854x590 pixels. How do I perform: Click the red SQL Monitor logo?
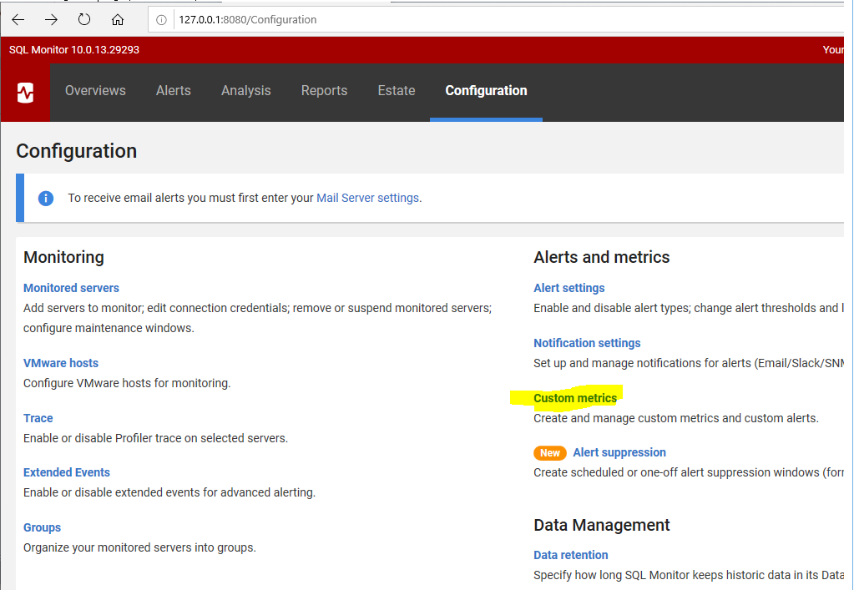click(x=25, y=93)
